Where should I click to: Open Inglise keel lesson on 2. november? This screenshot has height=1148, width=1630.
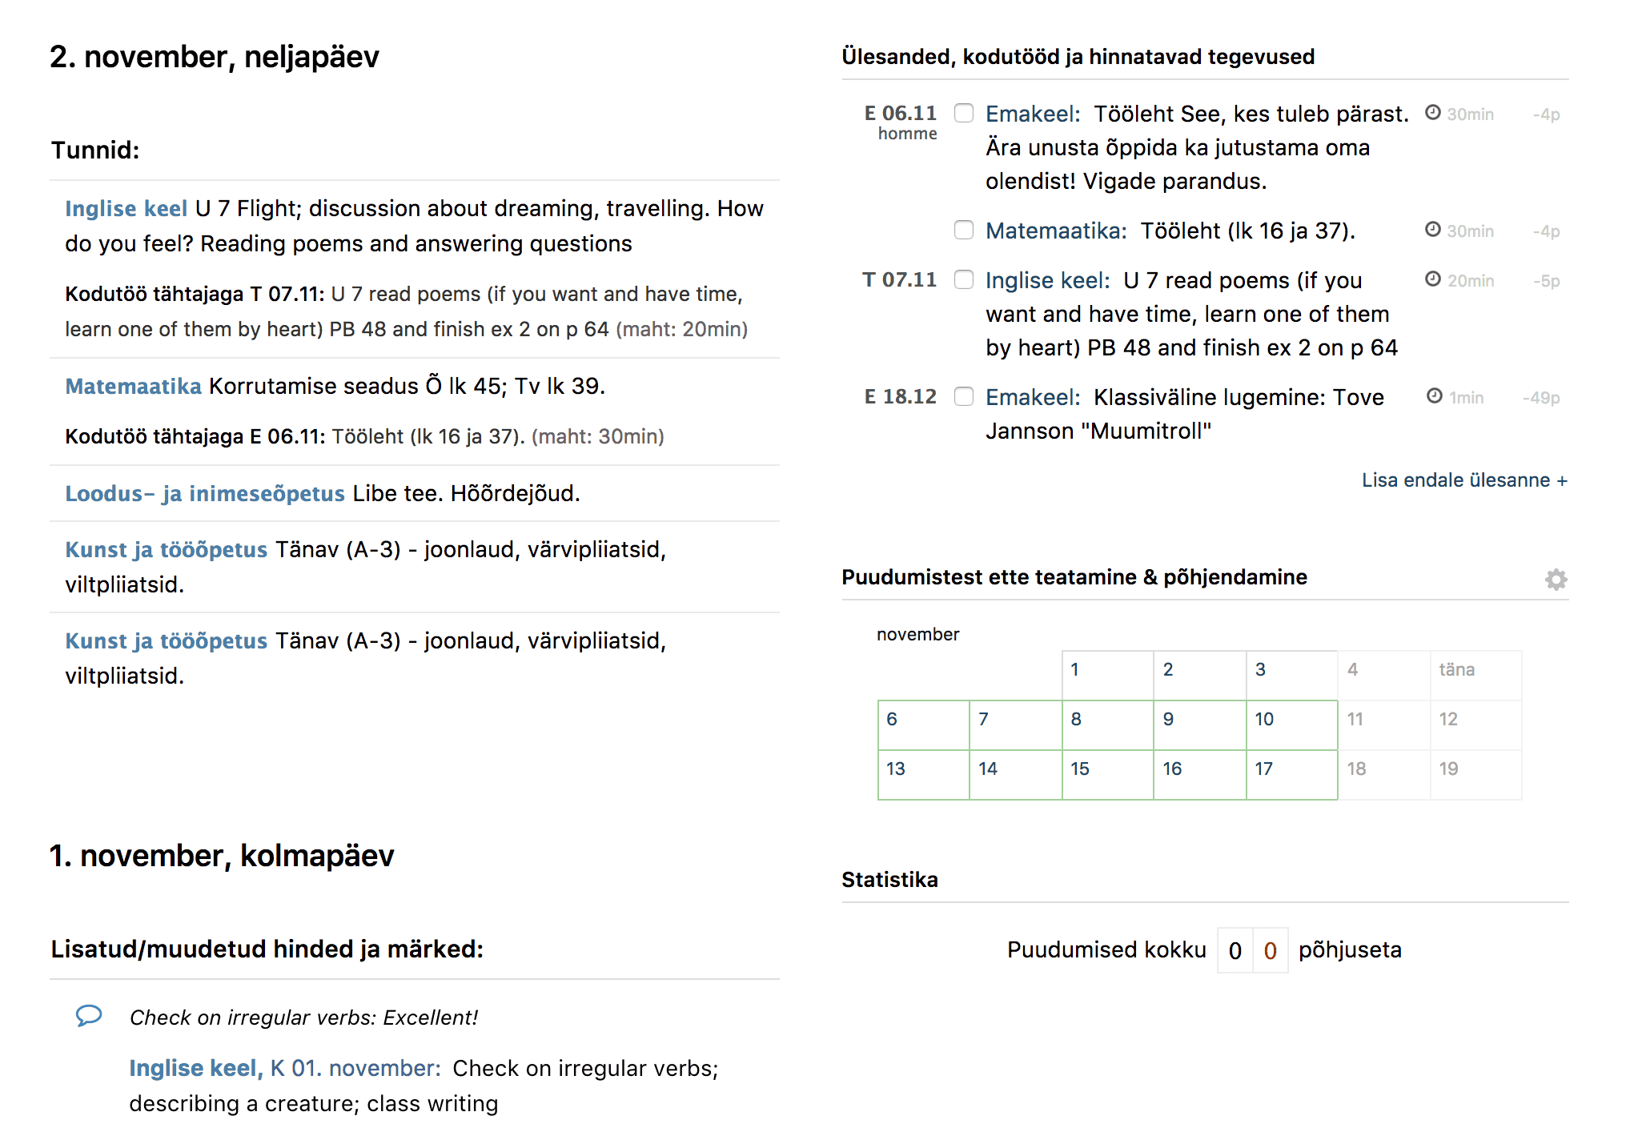click(x=126, y=209)
